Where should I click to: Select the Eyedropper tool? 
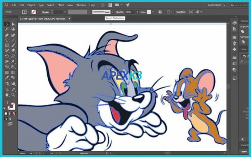tap(7, 78)
